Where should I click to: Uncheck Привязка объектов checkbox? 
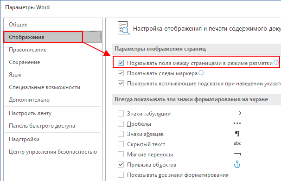pyautogui.click(x=121, y=165)
